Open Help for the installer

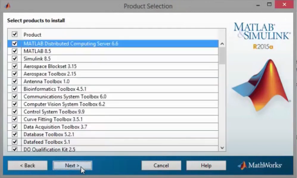point(206,165)
